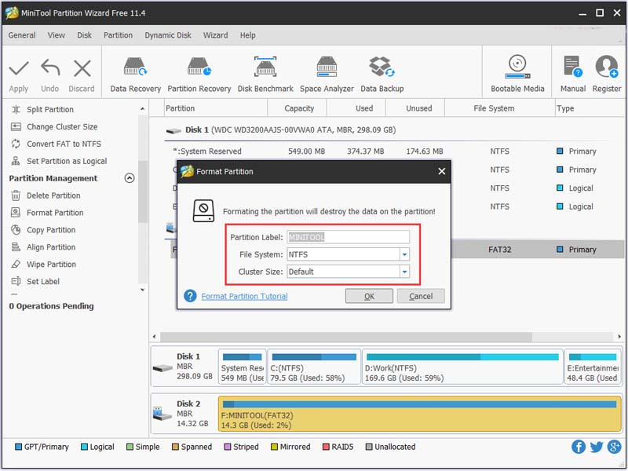Click the Discard X icon

[x=82, y=68]
